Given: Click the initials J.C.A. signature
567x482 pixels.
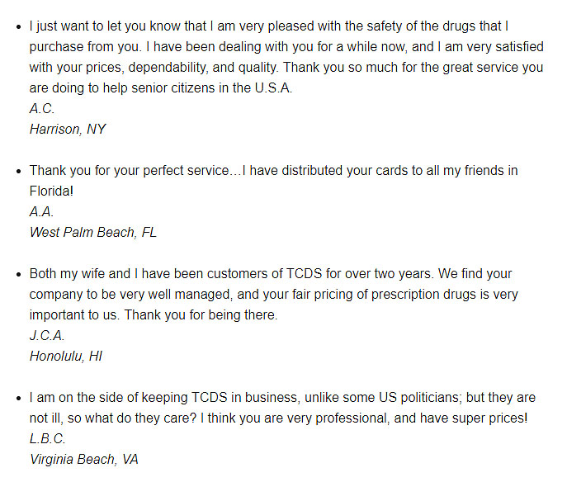Looking at the screenshot, I should [47, 336].
